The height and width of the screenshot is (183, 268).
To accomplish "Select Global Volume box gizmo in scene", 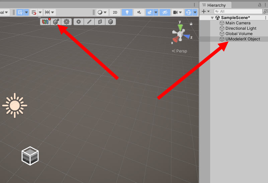I will point(30,156).
